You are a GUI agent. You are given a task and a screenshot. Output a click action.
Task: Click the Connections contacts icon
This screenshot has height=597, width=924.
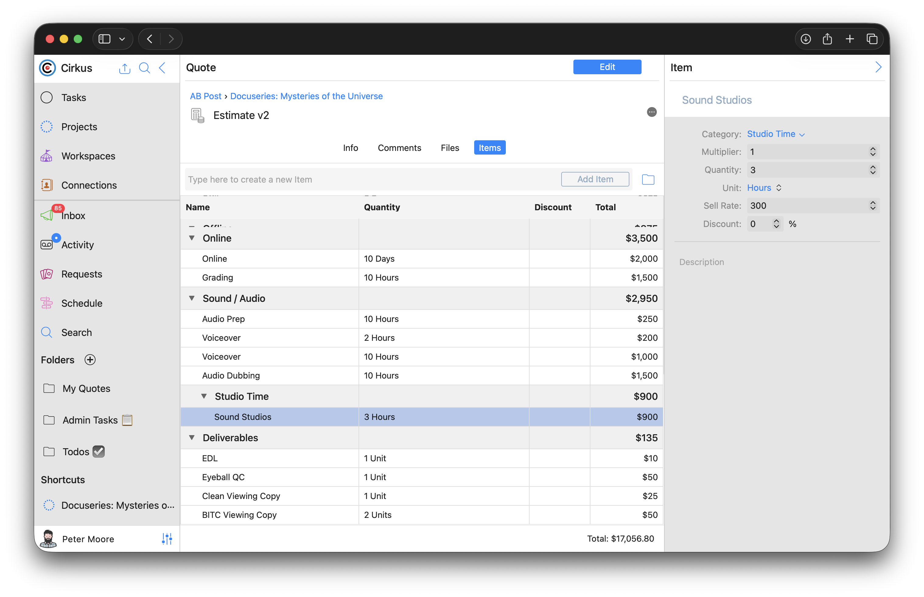click(x=47, y=185)
